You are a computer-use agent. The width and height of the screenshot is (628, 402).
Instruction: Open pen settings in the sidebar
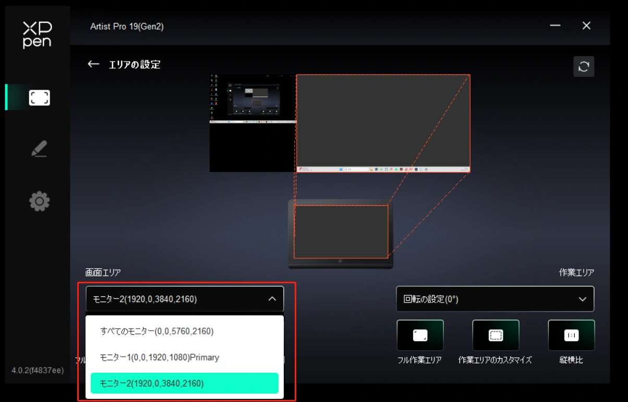39,149
